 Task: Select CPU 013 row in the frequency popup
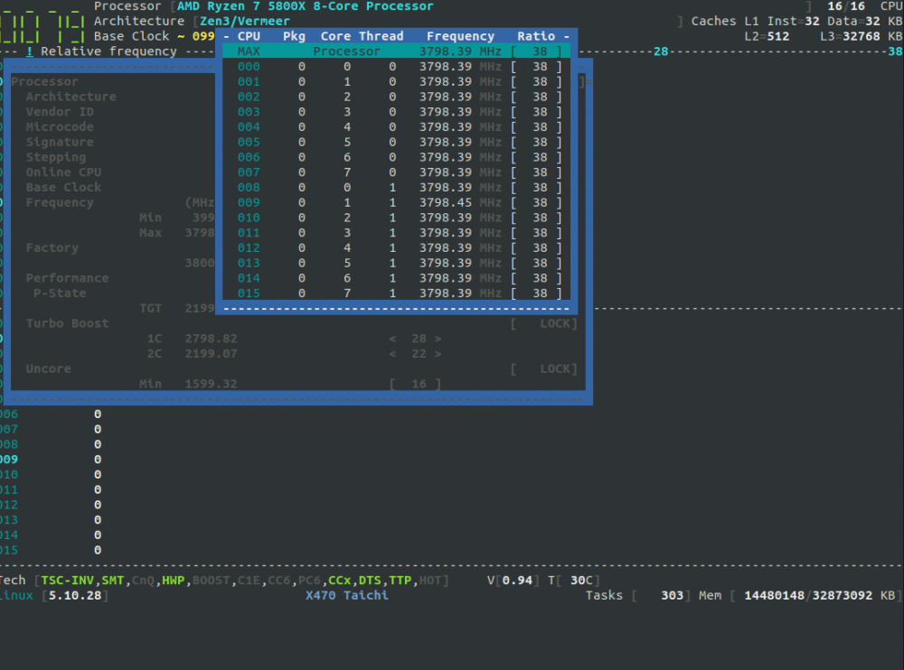click(397, 263)
